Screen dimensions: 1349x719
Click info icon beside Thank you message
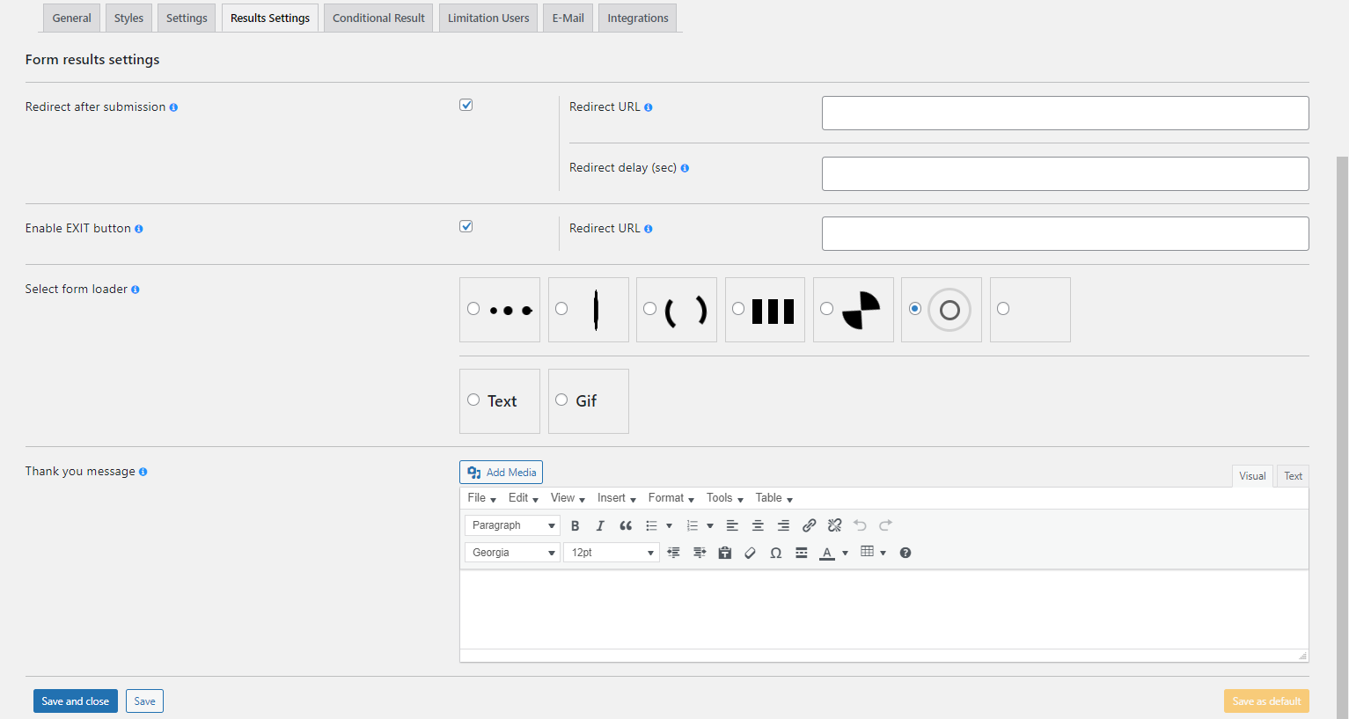click(x=143, y=472)
